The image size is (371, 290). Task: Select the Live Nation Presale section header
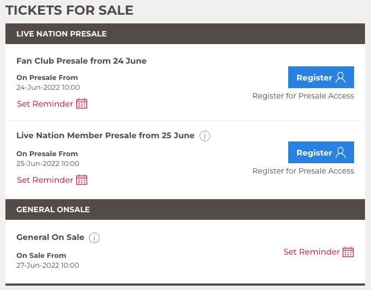point(185,34)
